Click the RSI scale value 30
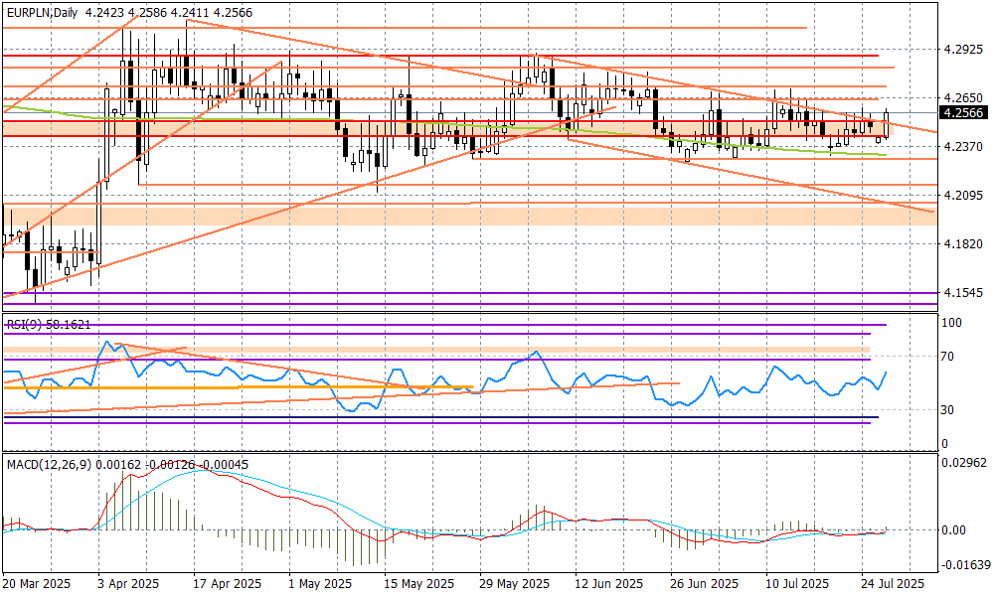Image resolution: width=994 pixels, height=596 pixels. [x=947, y=410]
